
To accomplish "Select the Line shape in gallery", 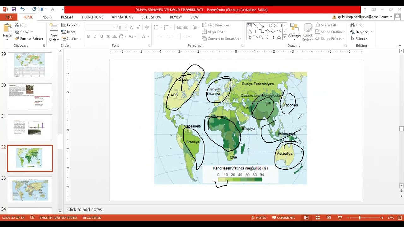I will (255, 26).
